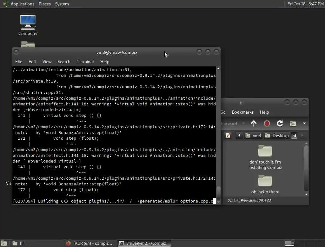Select folder "don' touch it, i'm installing Compiz"

click(265, 157)
